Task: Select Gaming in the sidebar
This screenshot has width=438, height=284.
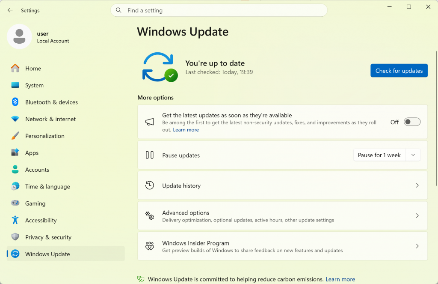Action: (65, 203)
